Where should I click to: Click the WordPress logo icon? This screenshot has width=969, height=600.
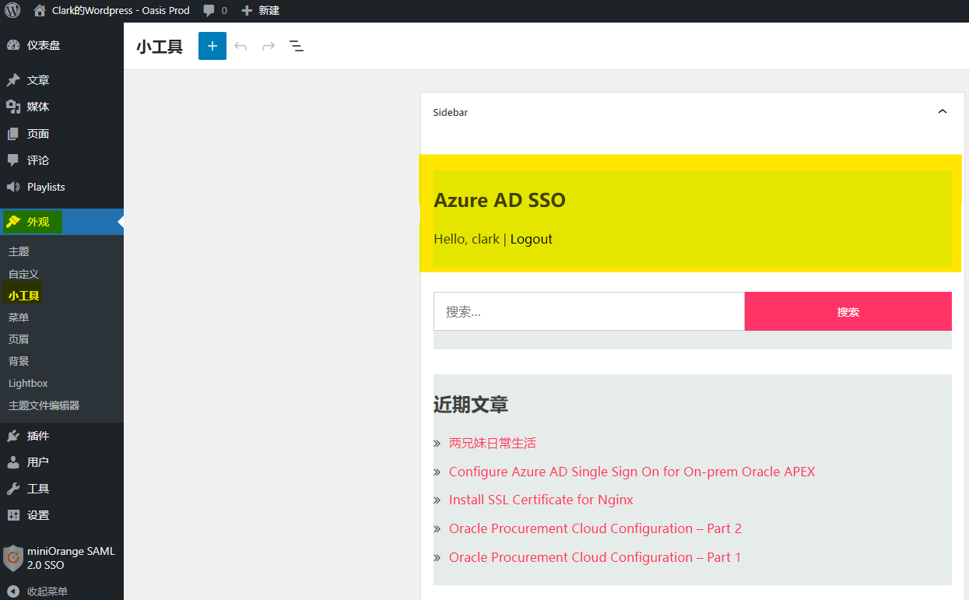[13, 11]
